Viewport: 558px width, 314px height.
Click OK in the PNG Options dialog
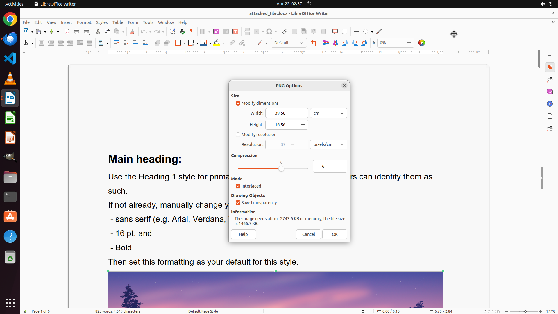pyautogui.click(x=335, y=234)
